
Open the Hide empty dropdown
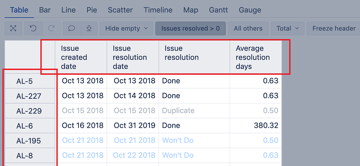[126, 28]
